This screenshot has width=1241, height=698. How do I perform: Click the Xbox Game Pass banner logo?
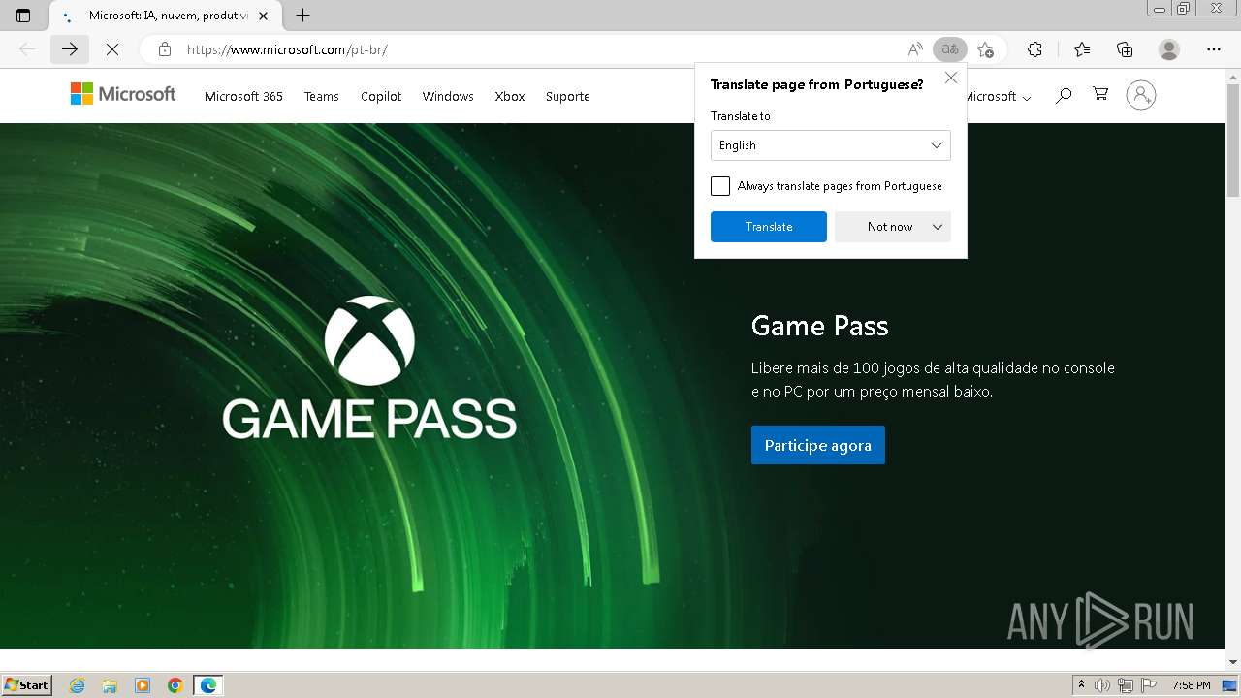tap(369, 367)
